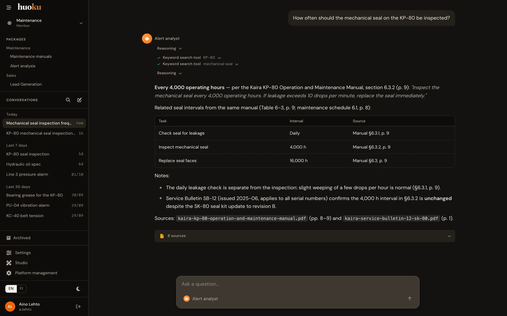Image resolution: width=507 pixels, height=316 pixels.
Task: Click the Alert analyst avatar above the answer
Action: [147, 39]
